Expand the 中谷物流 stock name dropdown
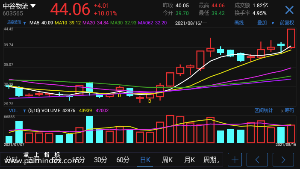The height and width of the screenshot is (169, 300). point(33,6)
